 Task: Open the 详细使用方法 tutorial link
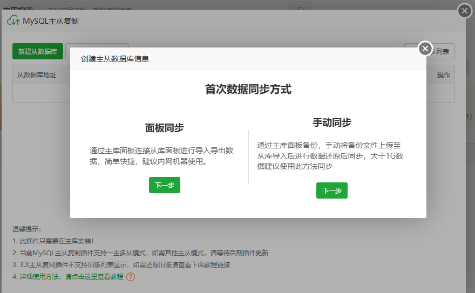[x=71, y=277]
